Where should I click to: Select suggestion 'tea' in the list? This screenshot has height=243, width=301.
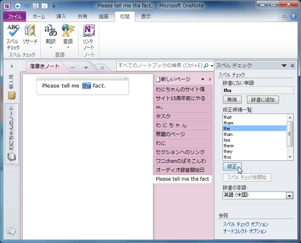pyautogui.click(x=255, y=140)
